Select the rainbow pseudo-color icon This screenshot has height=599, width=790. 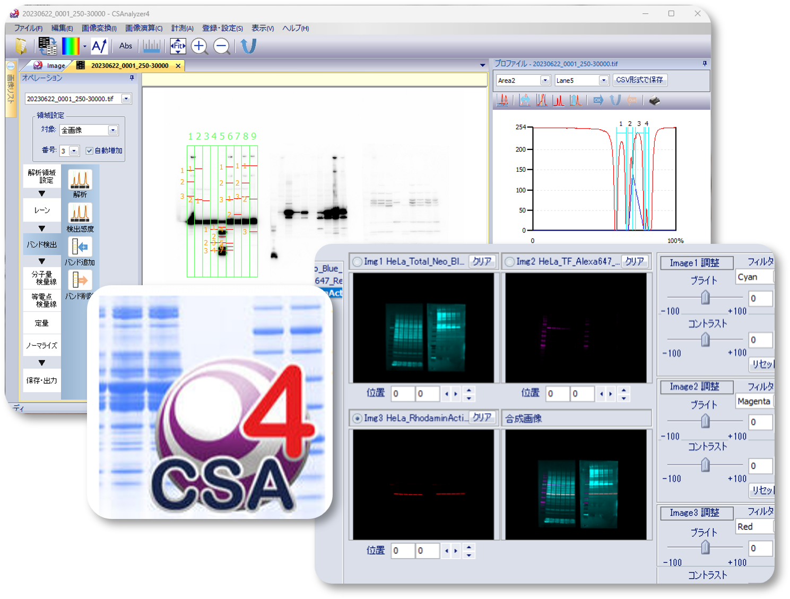tap(71, 46)
